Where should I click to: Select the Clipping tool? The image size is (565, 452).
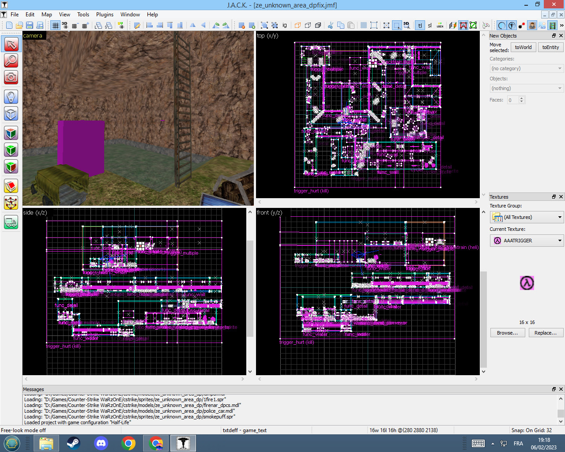point(11,186)
